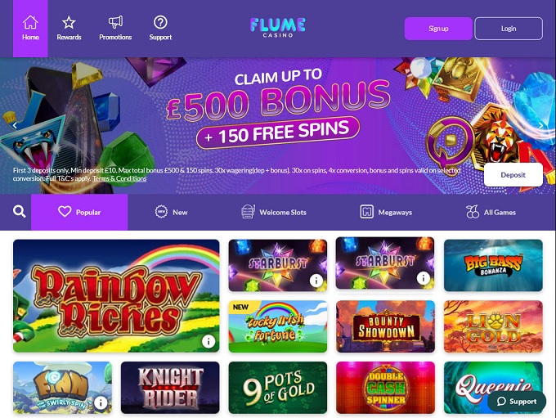Switch to All Games tab
556x418 pixels.
pos(491,212)
